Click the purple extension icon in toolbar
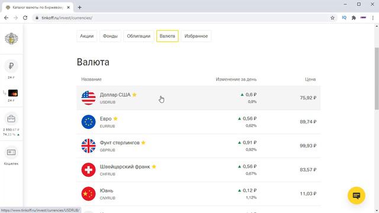Viewport: 379px width, 213px height. tap(363, 18)
